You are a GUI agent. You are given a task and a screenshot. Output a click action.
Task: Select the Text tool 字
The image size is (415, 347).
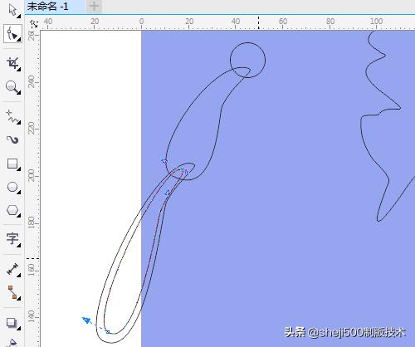(12, 238)
